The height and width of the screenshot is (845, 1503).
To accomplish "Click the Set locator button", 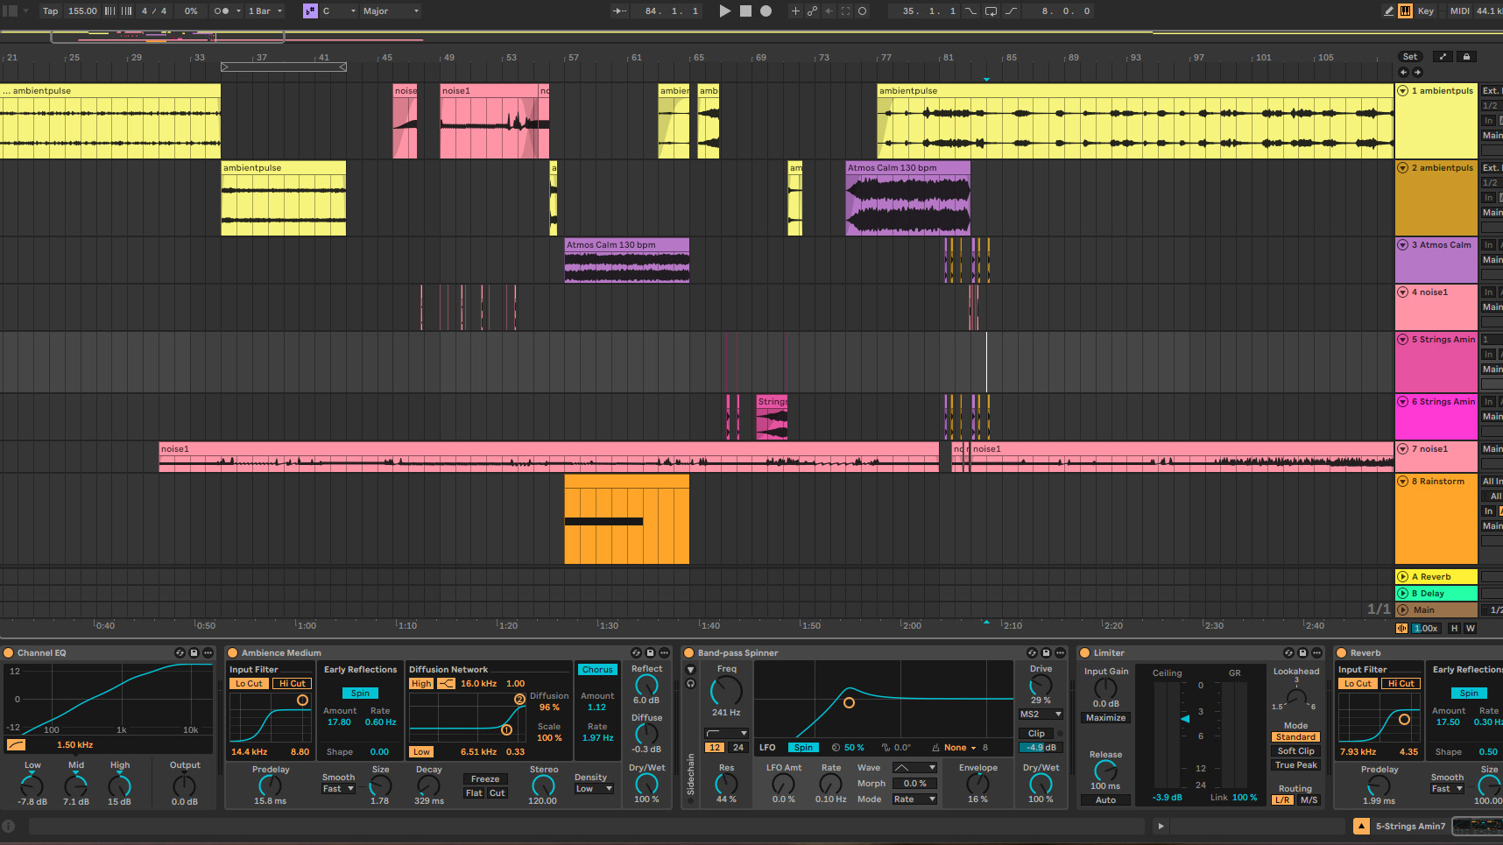I will click(1410, 56).
